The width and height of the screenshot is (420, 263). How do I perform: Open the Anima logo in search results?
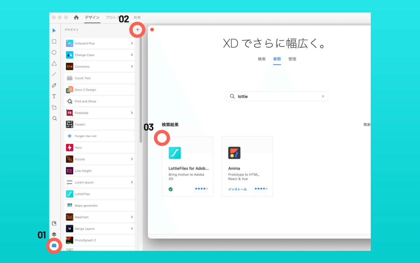point(234,153)
